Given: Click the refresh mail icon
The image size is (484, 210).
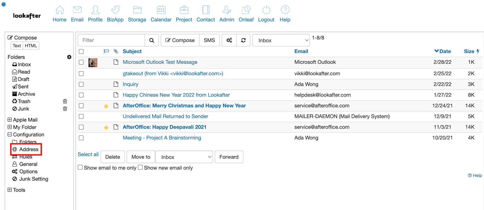Looking at the screenshot, I should (243, 40).
